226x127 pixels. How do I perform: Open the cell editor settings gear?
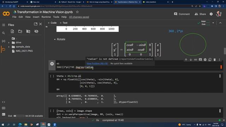pos(205,60)
